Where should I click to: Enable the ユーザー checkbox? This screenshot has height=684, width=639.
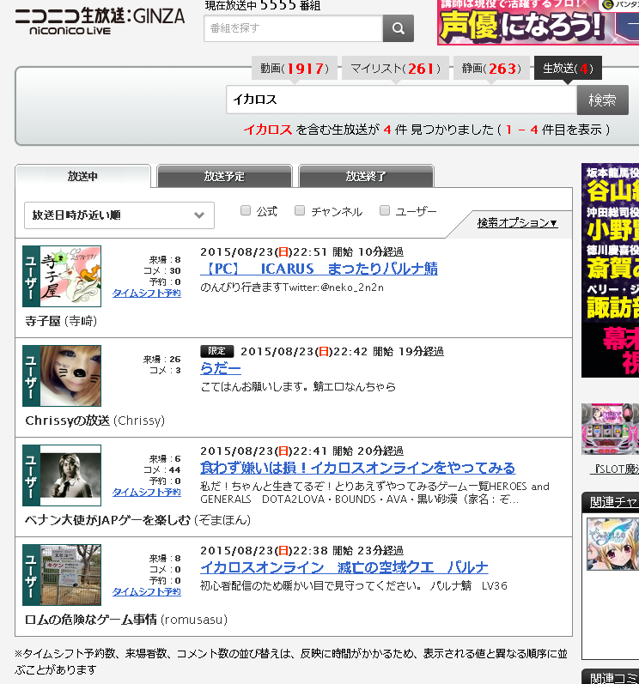click(x=385, y=211)
